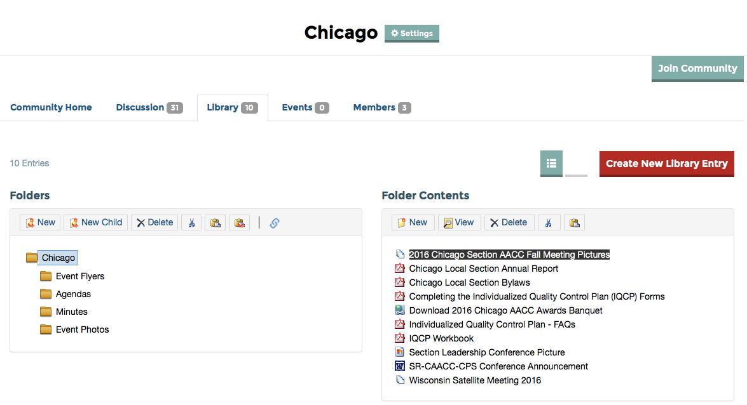Click PDF icon beside Completing the IQCP Forms entry

click(x=400, y=296)
